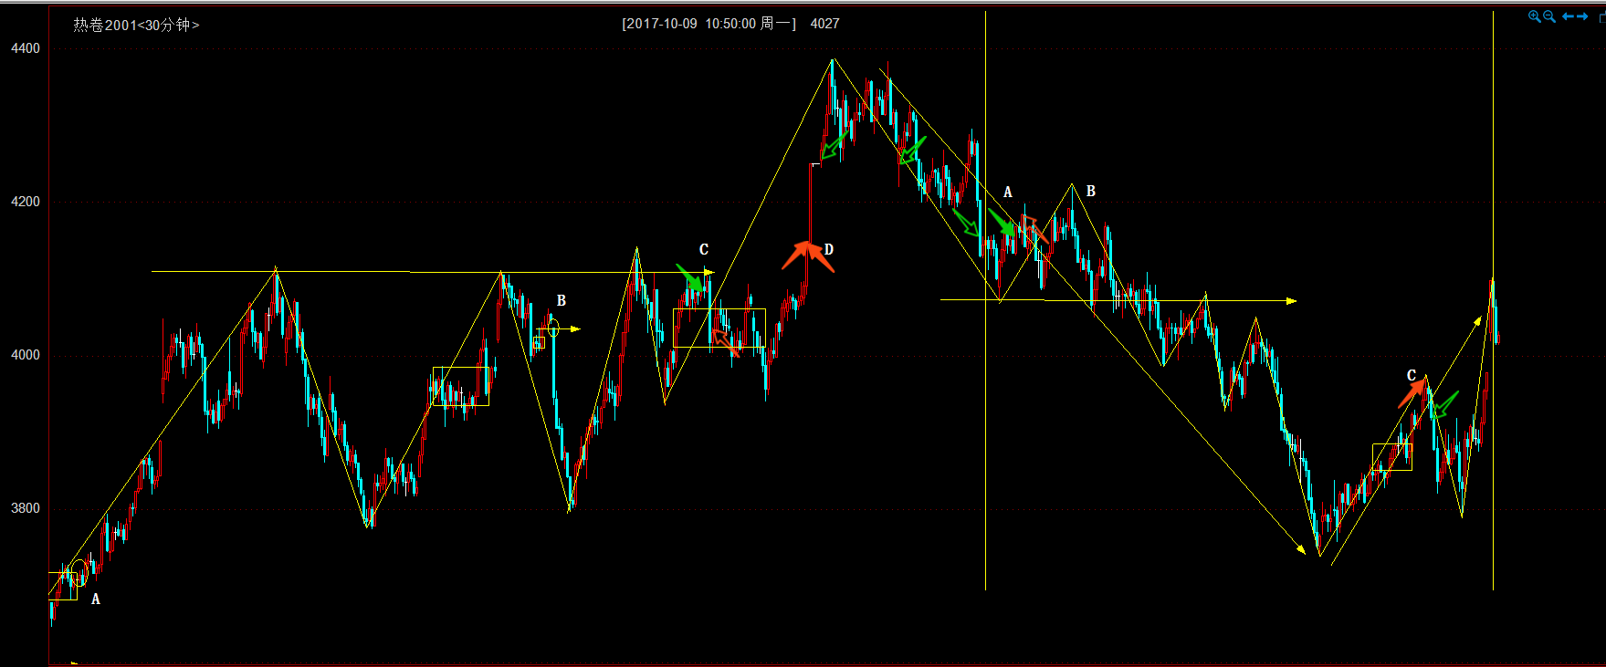
Task: Click the 3800 price axis label
Action: tap(26, 508)
